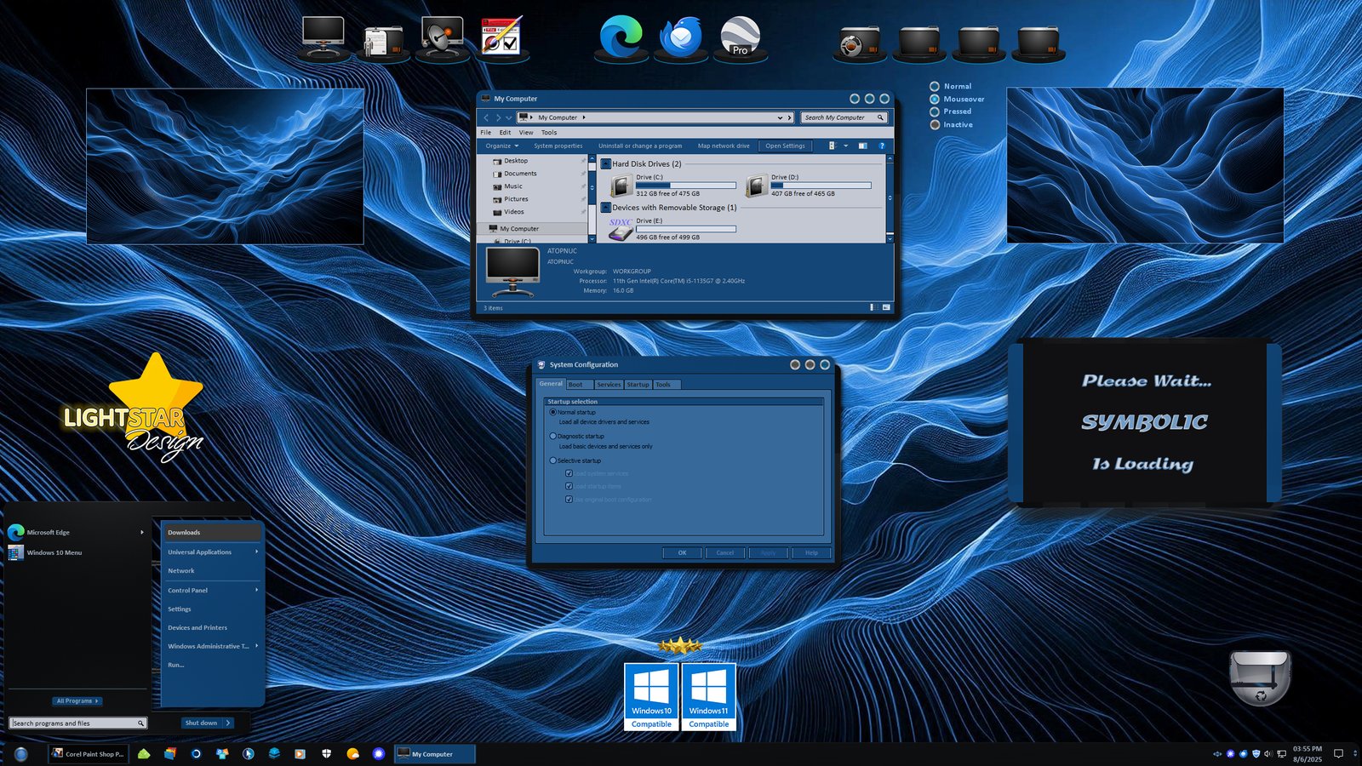
Task: Click the My Computer taskbar button
Action: (433, 754)
